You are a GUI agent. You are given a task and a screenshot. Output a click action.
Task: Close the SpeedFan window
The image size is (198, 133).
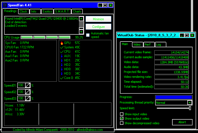click(111, 5)
